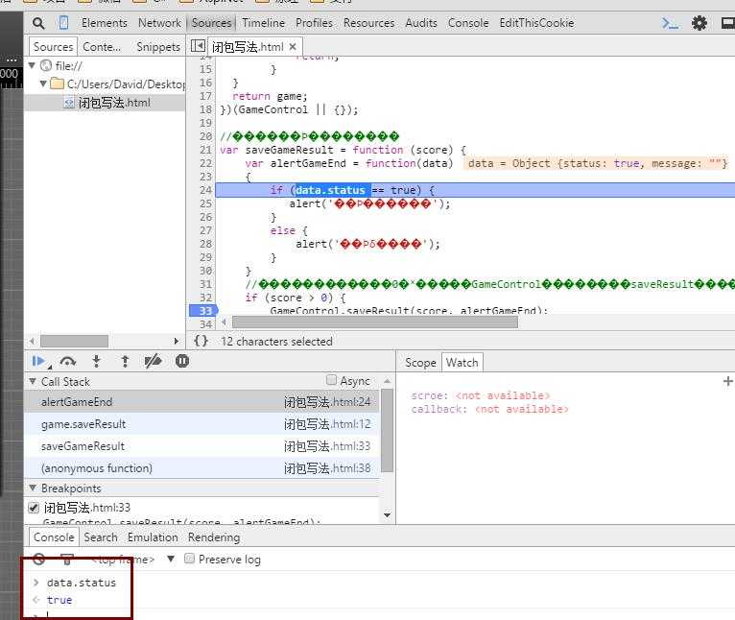Select alertGameEnd call stack frame

coord(202,402)
